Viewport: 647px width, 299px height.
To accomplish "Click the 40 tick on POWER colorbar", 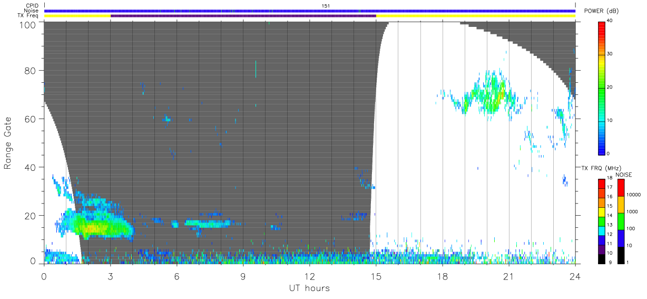I will point(610,21).
